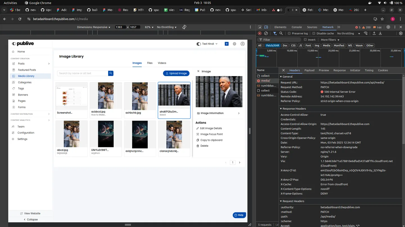
Task: Filter requests by Img type
Action: tap(317, 46)
